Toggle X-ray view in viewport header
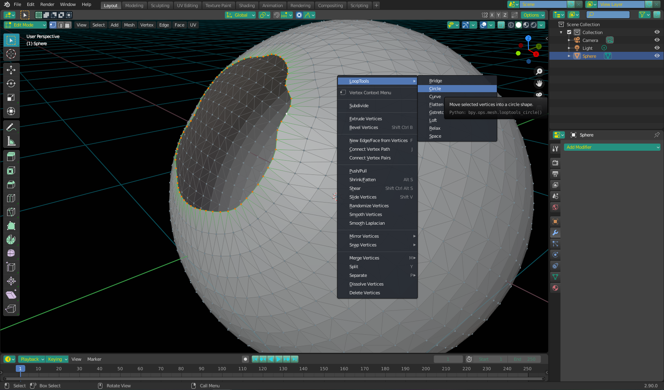This screenshot has height=390, width=664. [x=501, y=25]
